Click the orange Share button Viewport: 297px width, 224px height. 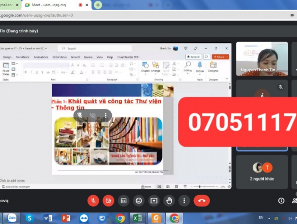(220, 57)
